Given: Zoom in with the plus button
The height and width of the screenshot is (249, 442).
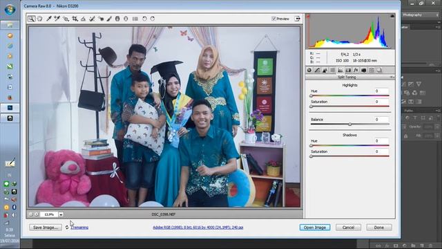Looking at the screenshot, I should [x=37, y=214].
